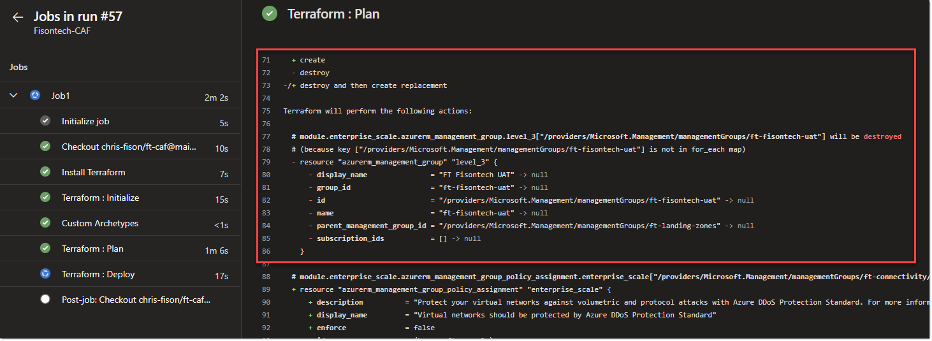This screenshot has width=932, height=341.
Task: Click the red 'destroyed' word on line 77
Action: (882, 136)
